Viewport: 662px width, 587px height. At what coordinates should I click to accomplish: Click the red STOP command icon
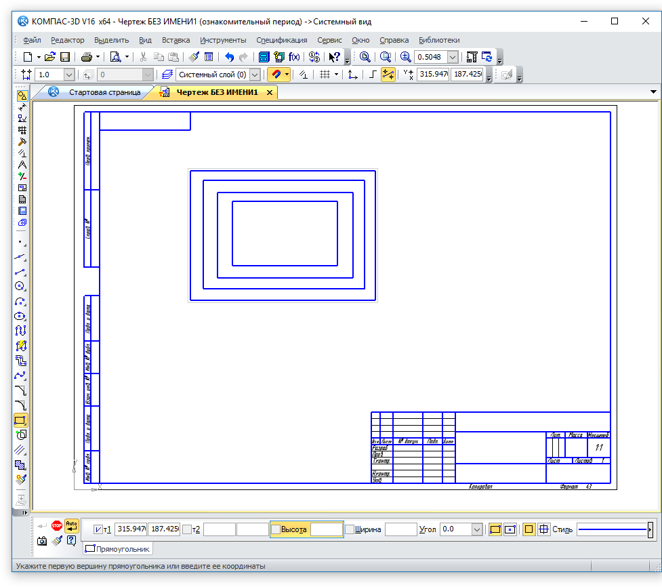(x=57, y=525)
